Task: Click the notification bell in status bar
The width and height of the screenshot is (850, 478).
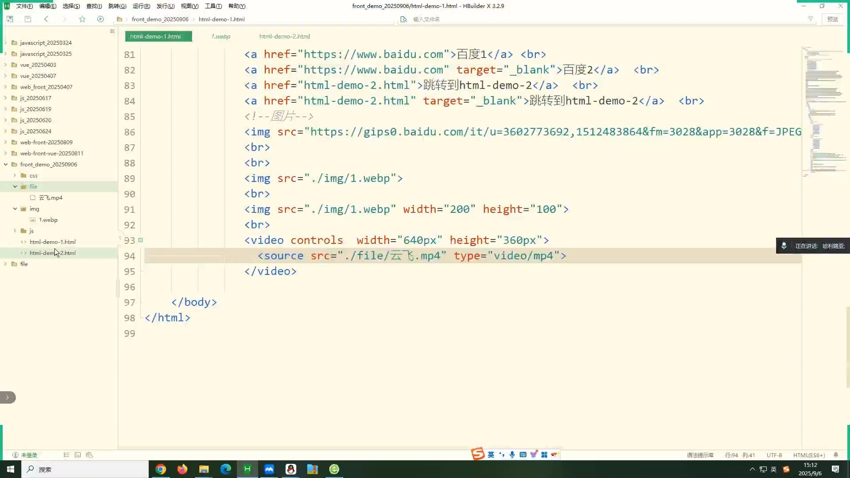Action: pyautogui.click(x=836, y=455)
